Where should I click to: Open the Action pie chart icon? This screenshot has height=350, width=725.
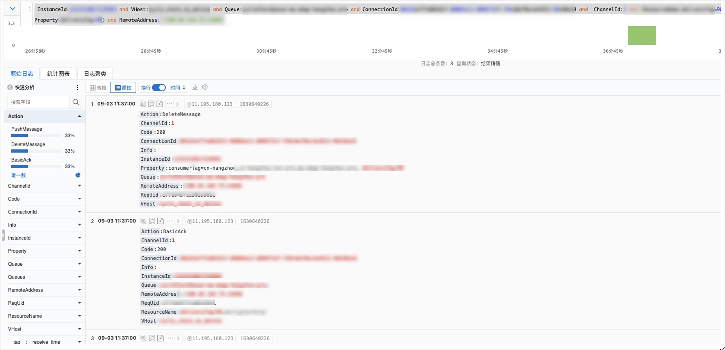pyautogui.click(x=78, y=175)
